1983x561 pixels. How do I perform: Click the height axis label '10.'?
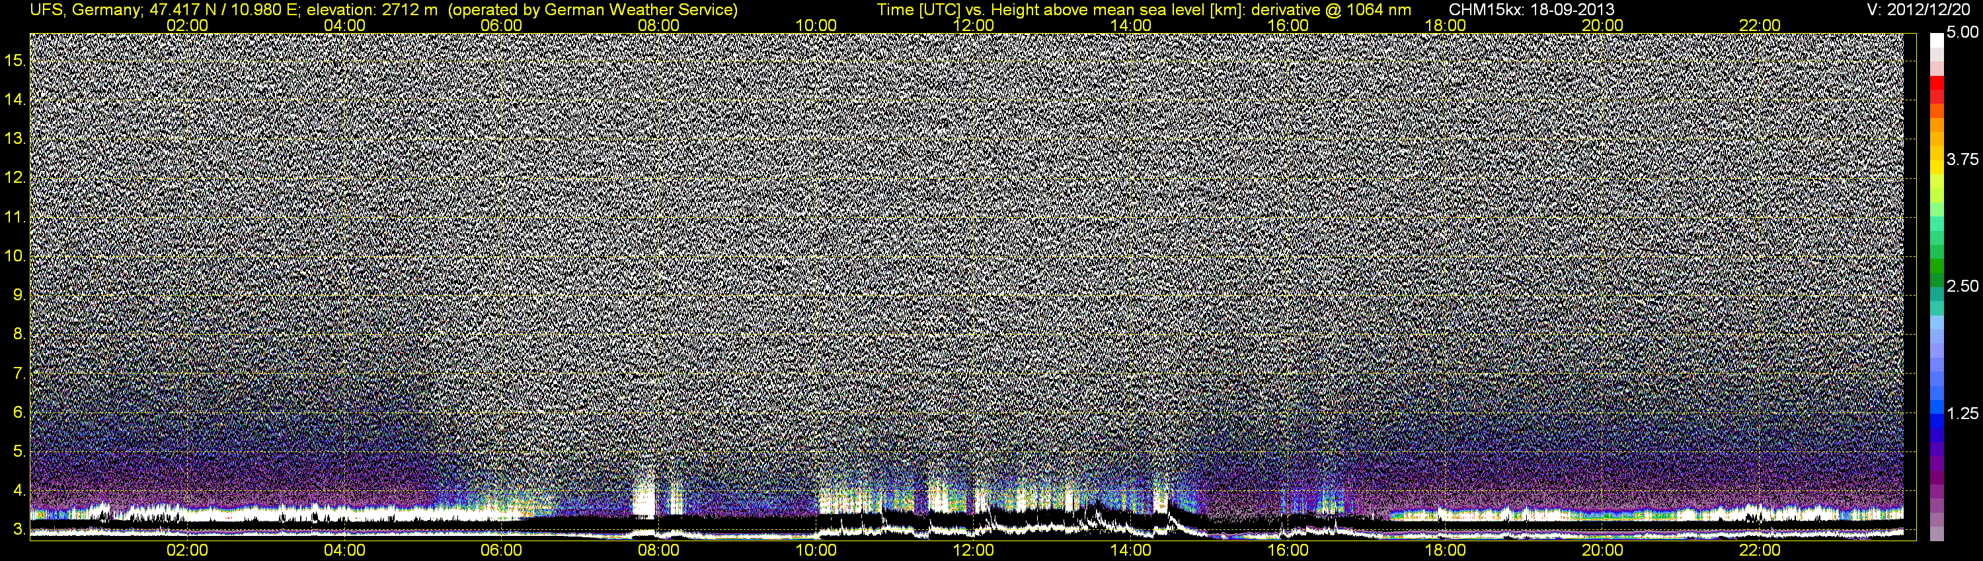[x=15, y=256]
